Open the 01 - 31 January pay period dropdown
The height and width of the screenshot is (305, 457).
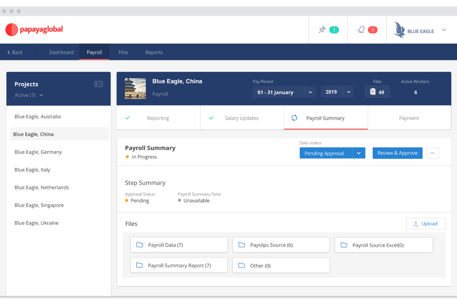(284, 92)
